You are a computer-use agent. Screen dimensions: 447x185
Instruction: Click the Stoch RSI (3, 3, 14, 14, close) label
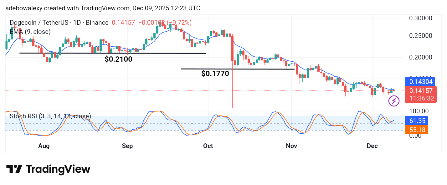[50, 116]
